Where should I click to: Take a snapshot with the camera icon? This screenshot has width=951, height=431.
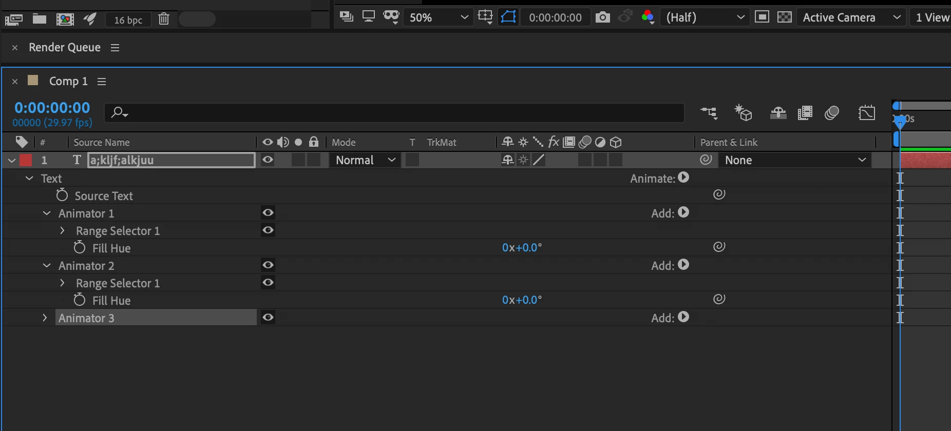click(x=602, y=17)
